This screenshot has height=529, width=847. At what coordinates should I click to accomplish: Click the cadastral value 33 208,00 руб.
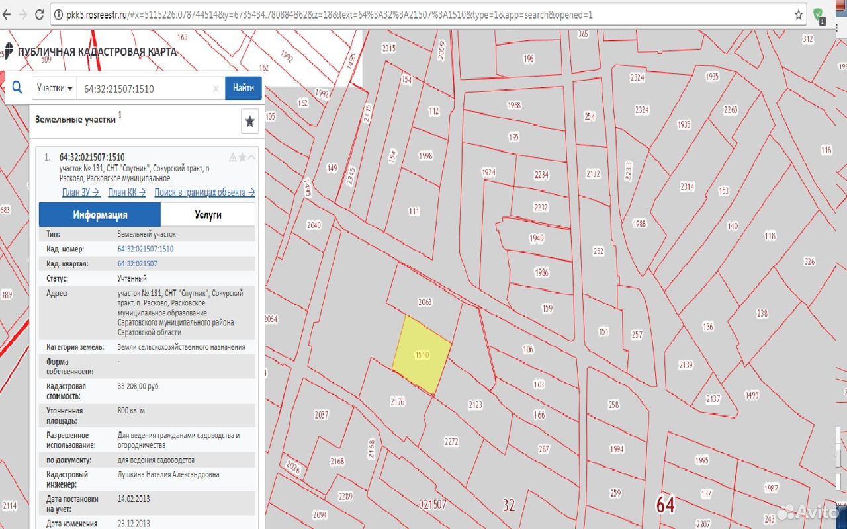point(138,386)
